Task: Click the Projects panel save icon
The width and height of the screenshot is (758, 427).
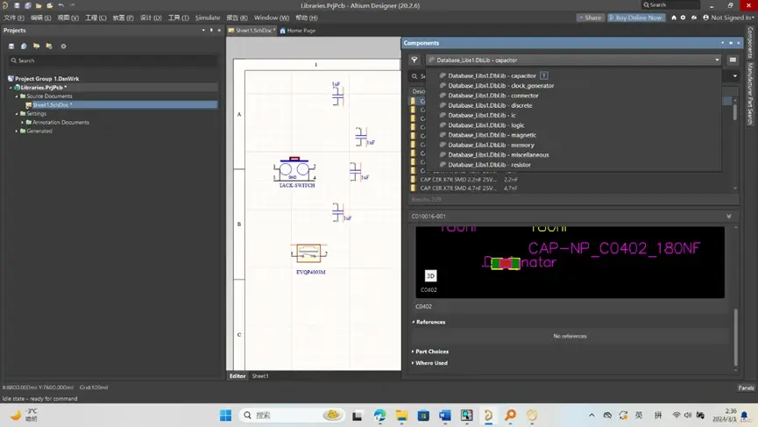Action: [11, 46]
